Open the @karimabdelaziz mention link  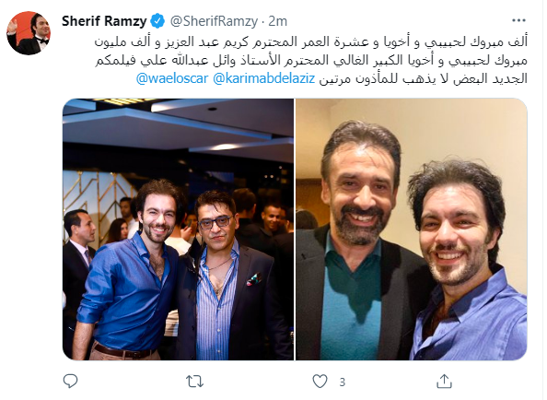tap(263, 78)
